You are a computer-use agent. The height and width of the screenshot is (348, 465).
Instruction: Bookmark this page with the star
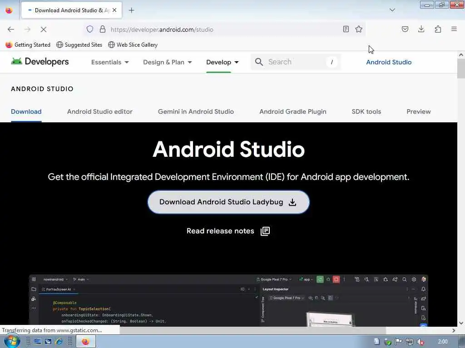click(x=359, y=29)
